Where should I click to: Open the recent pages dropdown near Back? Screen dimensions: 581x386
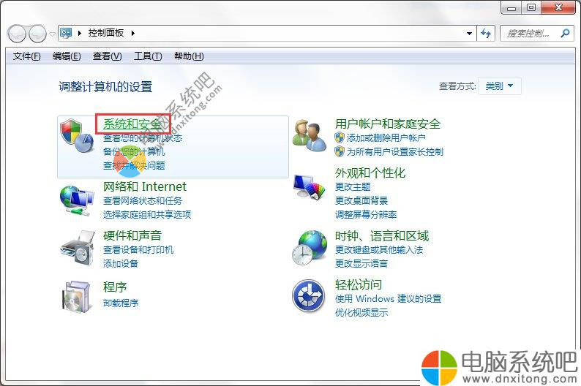coord(52,34)
